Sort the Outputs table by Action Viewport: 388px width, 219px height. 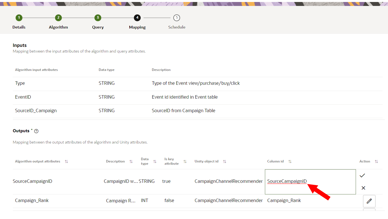coord(376,161)
